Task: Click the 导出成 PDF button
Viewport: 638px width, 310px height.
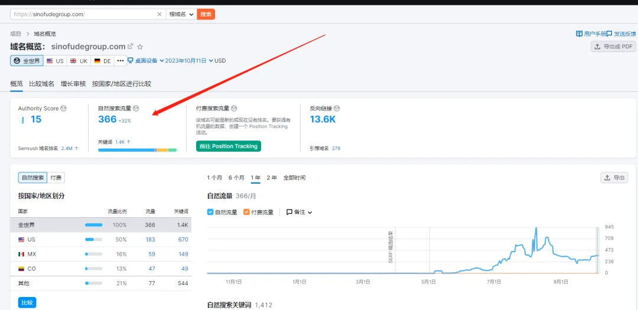Action: (613, 47)
